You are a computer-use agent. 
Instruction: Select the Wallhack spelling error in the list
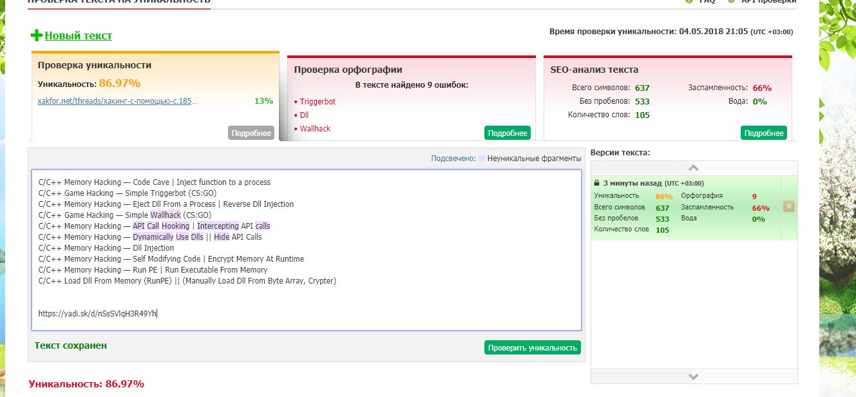point(315,129)
